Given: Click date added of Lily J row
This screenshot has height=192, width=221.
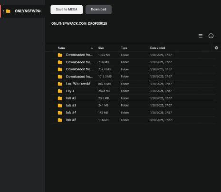Looking at the screenshot, I should pos(161,91).
